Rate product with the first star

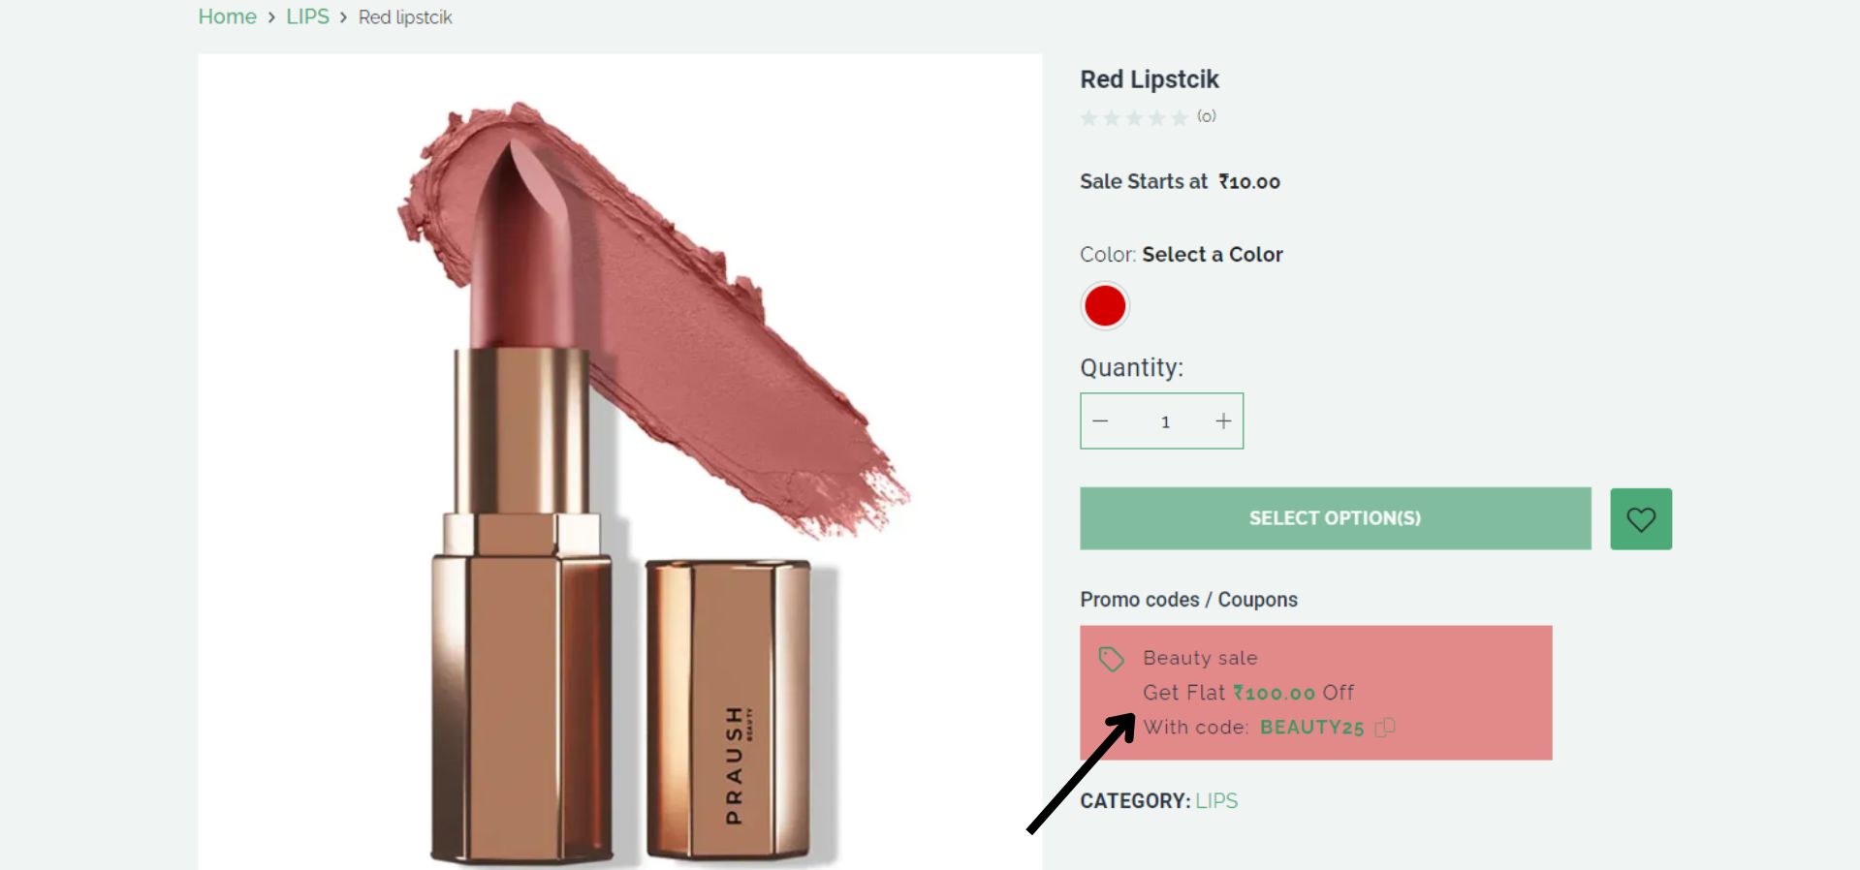pyautogui.click(x=1088, y=118)
